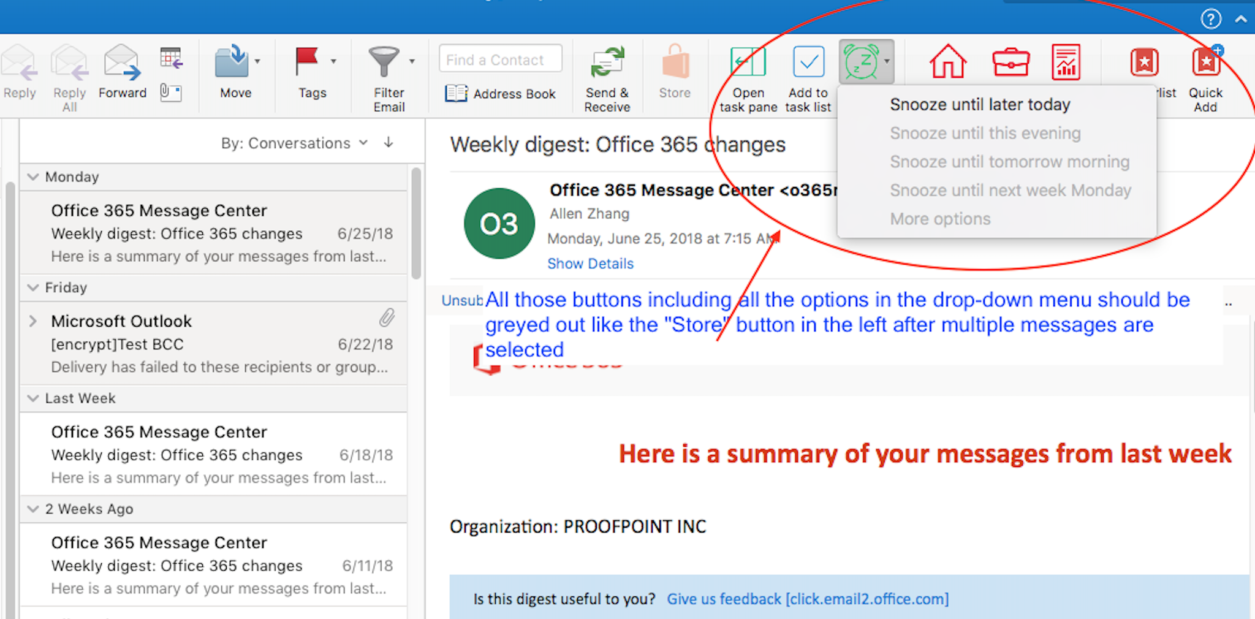Click the Show Details link
The height and width of the screenshot is (619, 1255).
[590, 264]
